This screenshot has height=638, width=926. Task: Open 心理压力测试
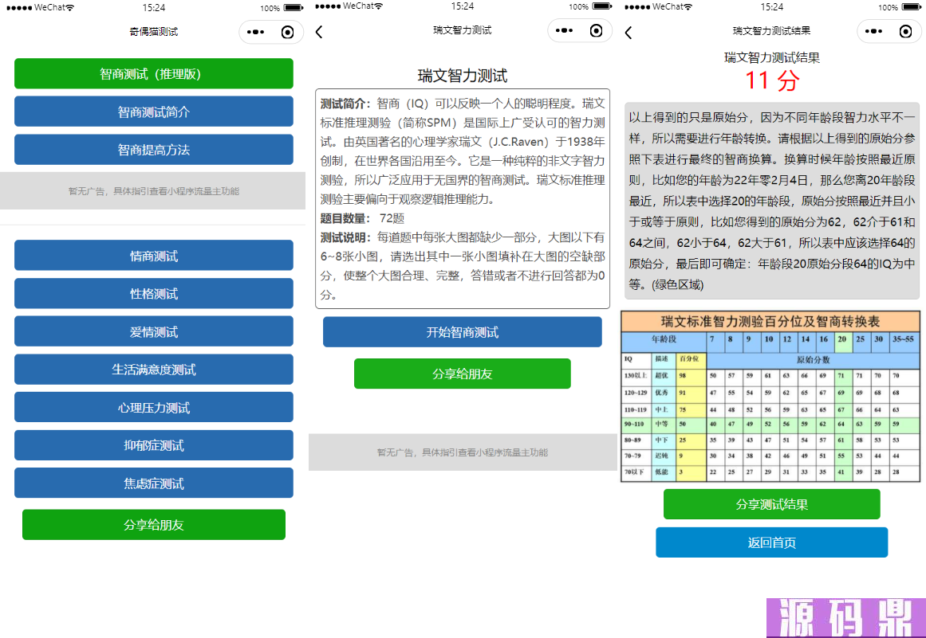pos(154,408)
